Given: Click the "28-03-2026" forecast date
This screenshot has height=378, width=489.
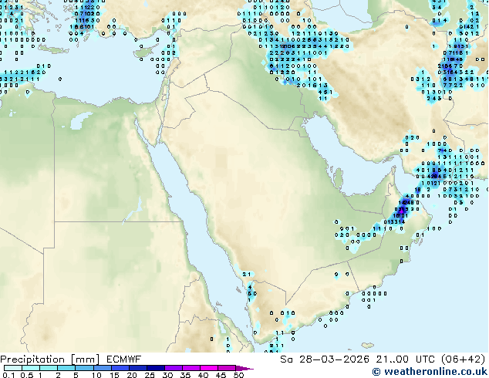Looking at the screenshot, I should [334, 359].
